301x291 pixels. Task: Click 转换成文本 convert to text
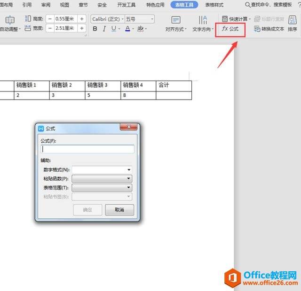pos(269,29)
